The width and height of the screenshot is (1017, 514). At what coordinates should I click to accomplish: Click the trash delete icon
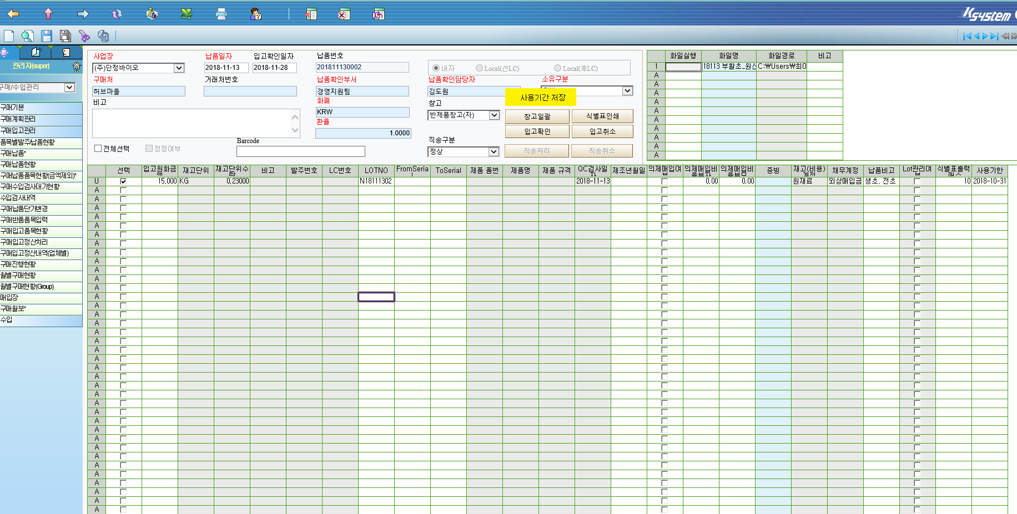tap(103, 36)
